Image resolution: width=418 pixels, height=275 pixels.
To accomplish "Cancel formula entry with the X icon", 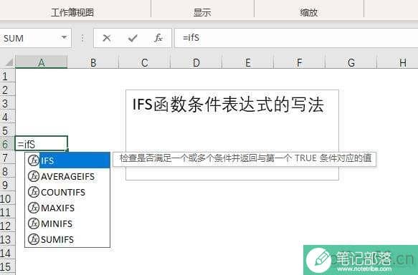I will [x=107, y=38].
